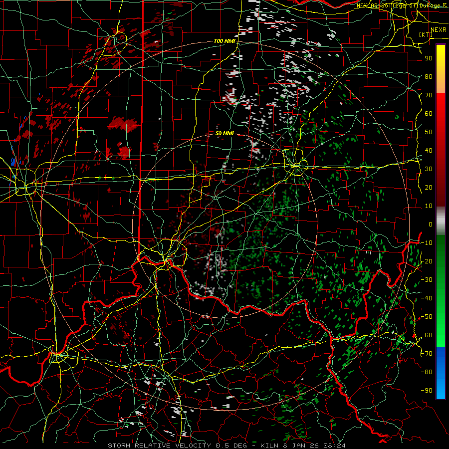
Task: Click the 50 value on the velocity scale
Action: pos(429,132)
